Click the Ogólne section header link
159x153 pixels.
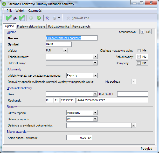[x=11, y=32]
